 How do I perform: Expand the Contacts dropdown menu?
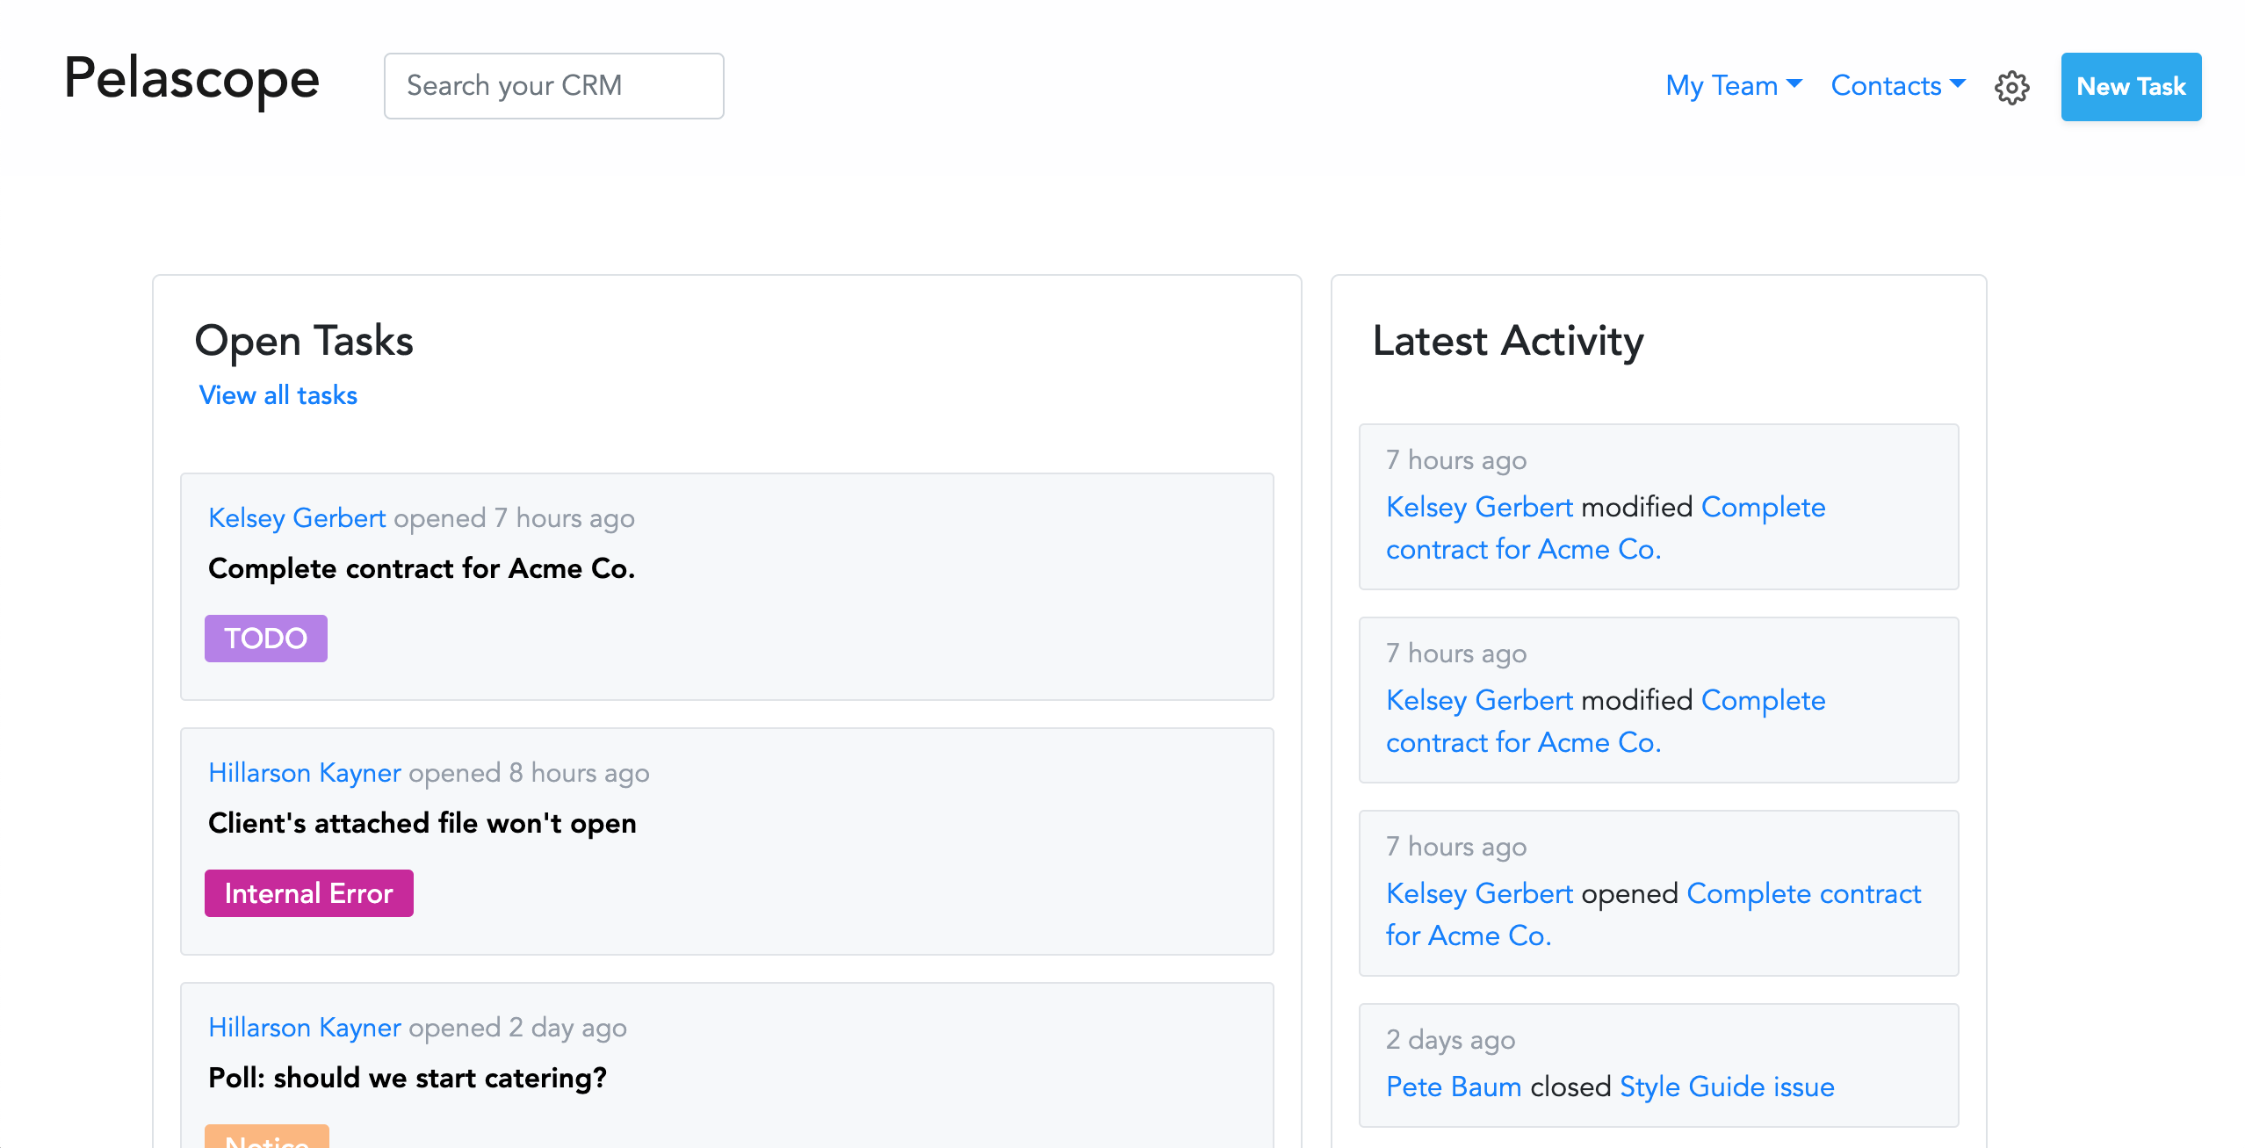(1897, 85)
